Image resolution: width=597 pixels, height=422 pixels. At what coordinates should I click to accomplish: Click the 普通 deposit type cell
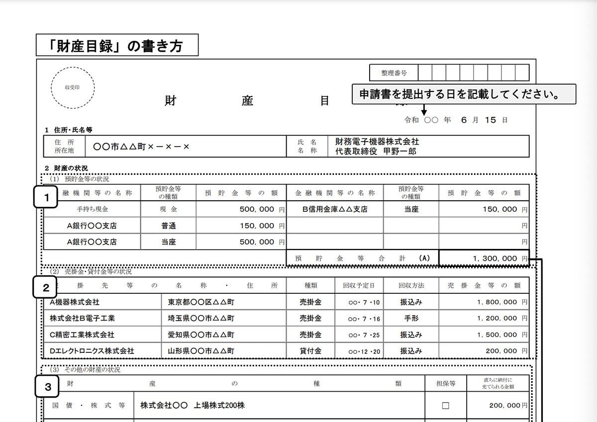pos(168,226)
